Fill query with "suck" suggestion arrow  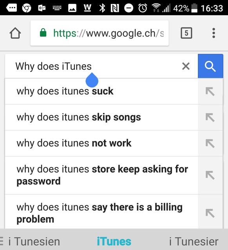point(210,91)
